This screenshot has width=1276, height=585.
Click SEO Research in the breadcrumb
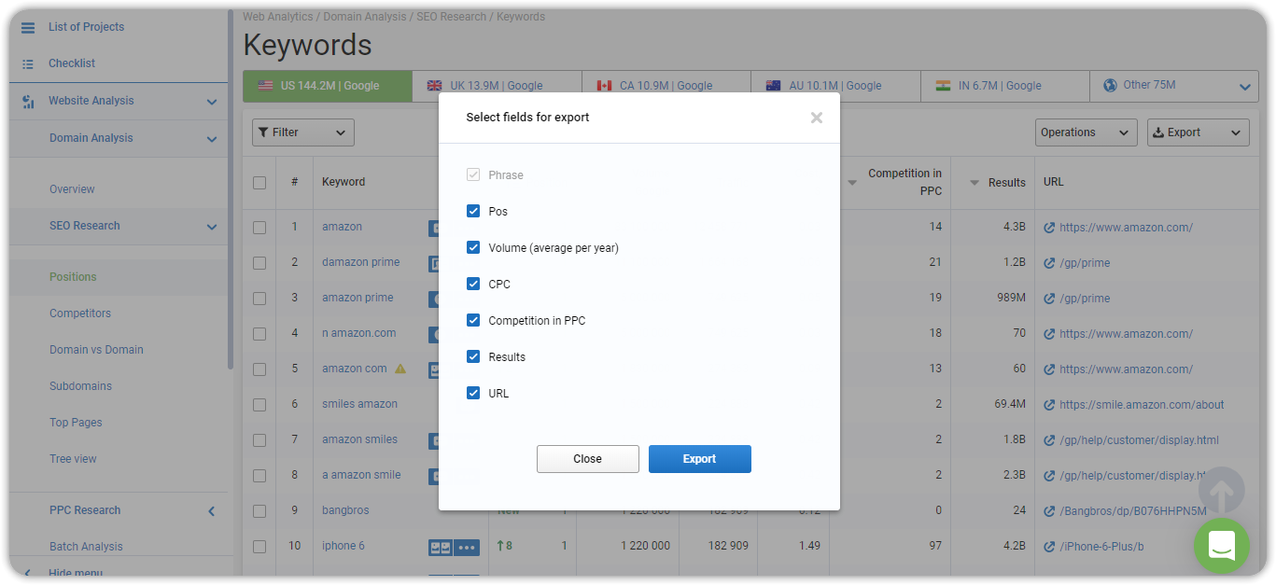[451, 17]
